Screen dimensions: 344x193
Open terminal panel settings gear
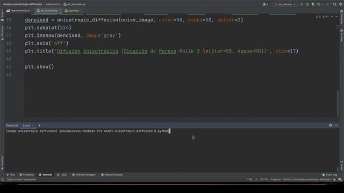[x=331, y=125]
